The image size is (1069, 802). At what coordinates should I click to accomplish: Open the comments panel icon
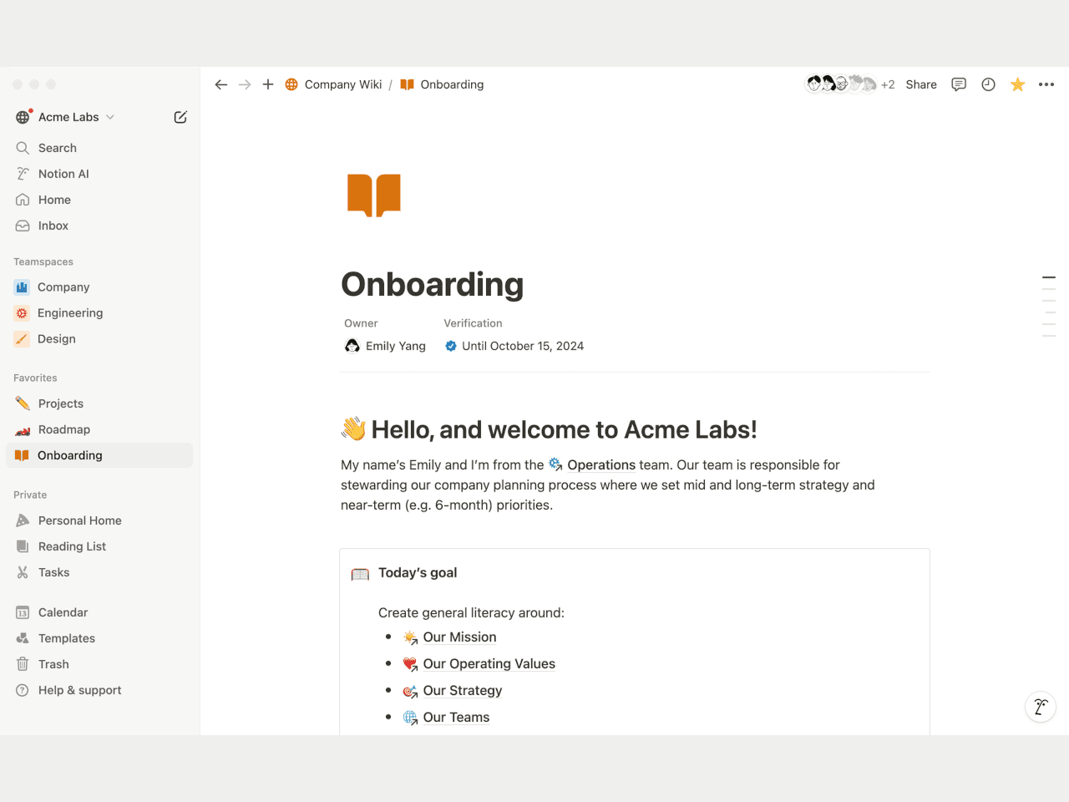(x=959, y=84)
